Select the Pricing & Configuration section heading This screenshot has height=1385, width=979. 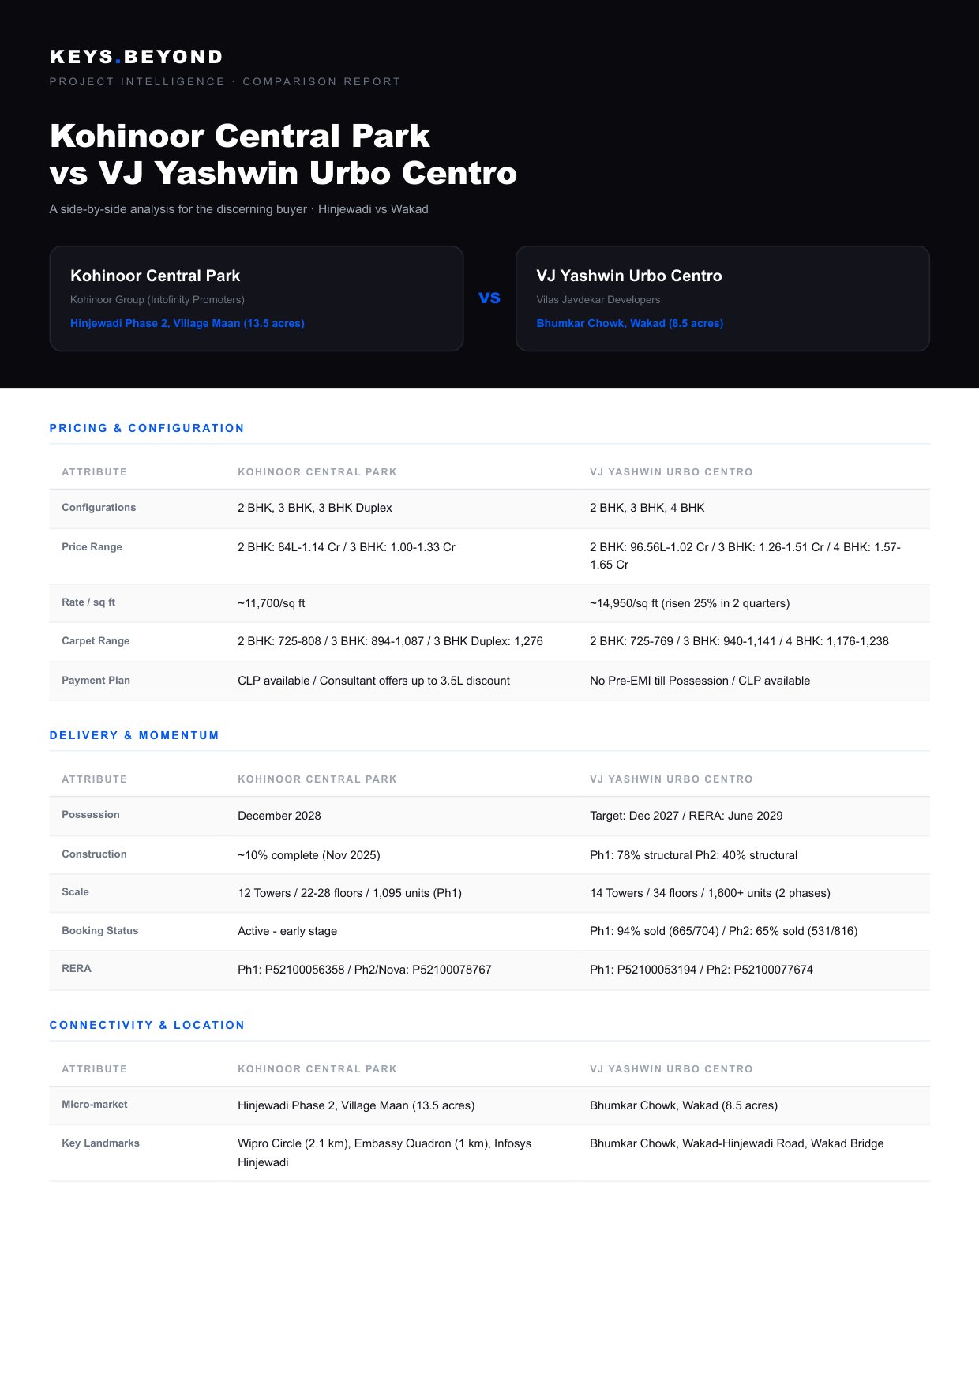147,428
